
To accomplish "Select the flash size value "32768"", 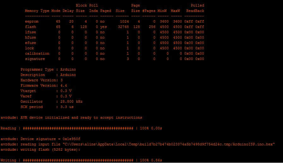I will point(123,27).
